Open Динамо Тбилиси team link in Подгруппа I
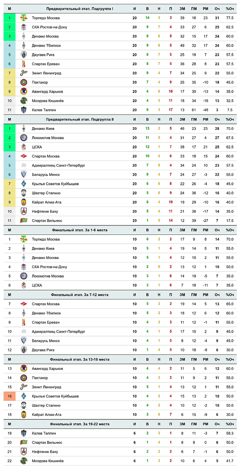The height and width of the screenshot is (468, 238). coord(46,46)
